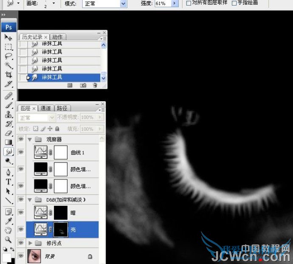Screen dimensions: 293x264
Task: Create new document from current history state
Action: pos(70,85)
